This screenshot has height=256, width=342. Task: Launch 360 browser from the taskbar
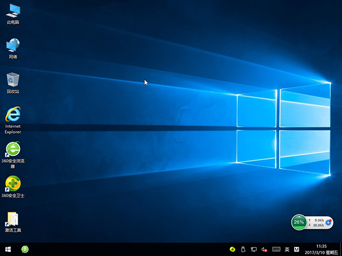point(25,249)
